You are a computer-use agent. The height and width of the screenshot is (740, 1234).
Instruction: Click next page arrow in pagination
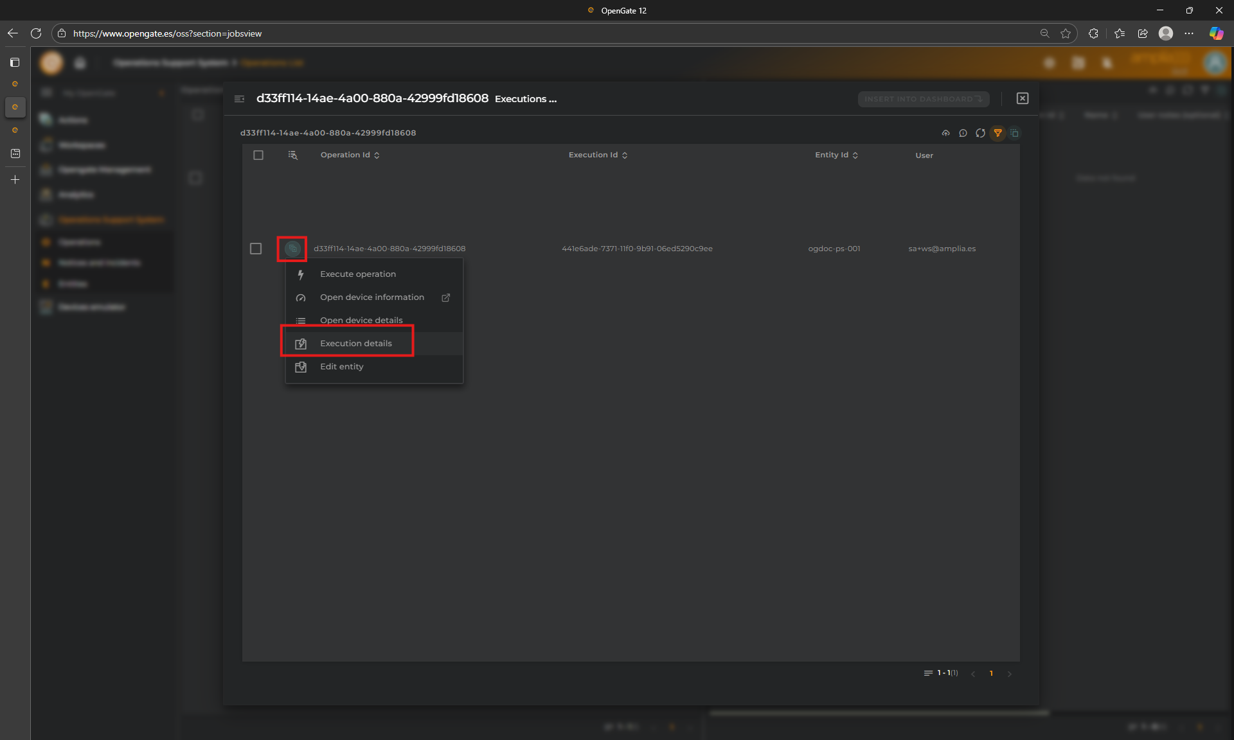point(1009,674)
